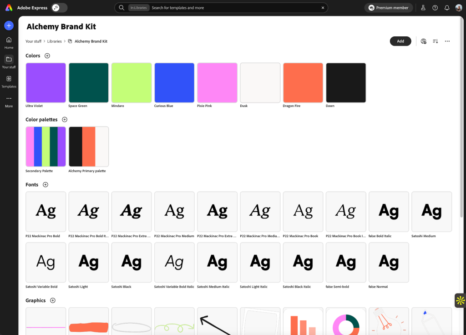Open the pink line graphic
466x335 pixels.
pyautogui.click(x=46, y=321)
